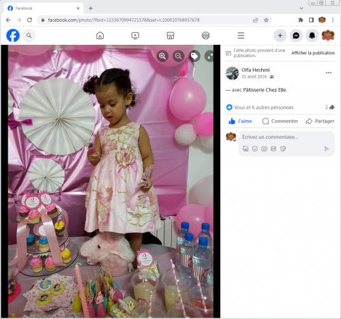Open the notifications bell

pyautogui.click(x=312, y=35)
